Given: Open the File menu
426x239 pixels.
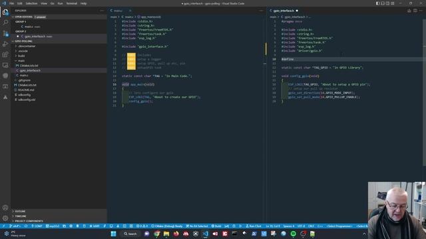Looking at the screenshot, I should [11, 3].
